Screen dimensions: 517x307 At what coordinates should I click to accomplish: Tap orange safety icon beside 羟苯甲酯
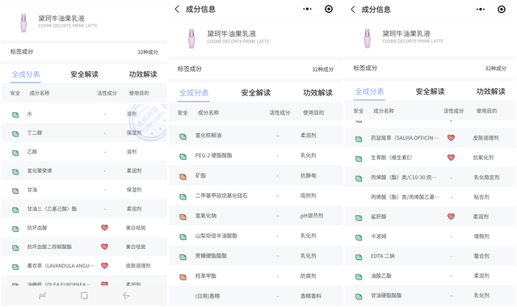183,277
